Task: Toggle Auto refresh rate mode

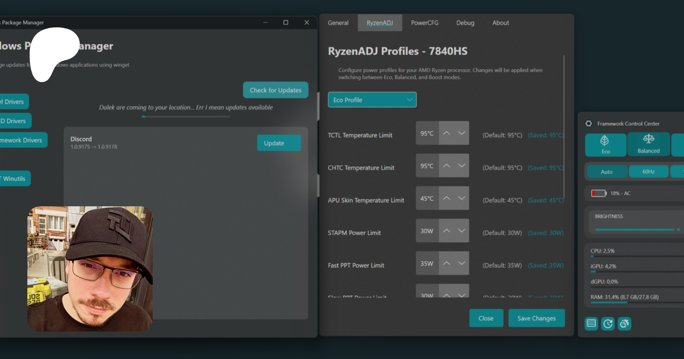Action: (x=606, y=172)
